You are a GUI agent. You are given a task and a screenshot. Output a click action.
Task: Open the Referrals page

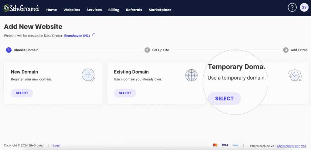(134, 10)
